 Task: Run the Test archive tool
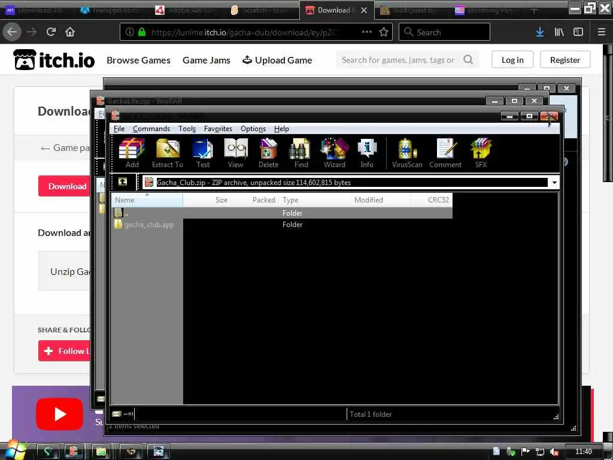pos(202,153)
